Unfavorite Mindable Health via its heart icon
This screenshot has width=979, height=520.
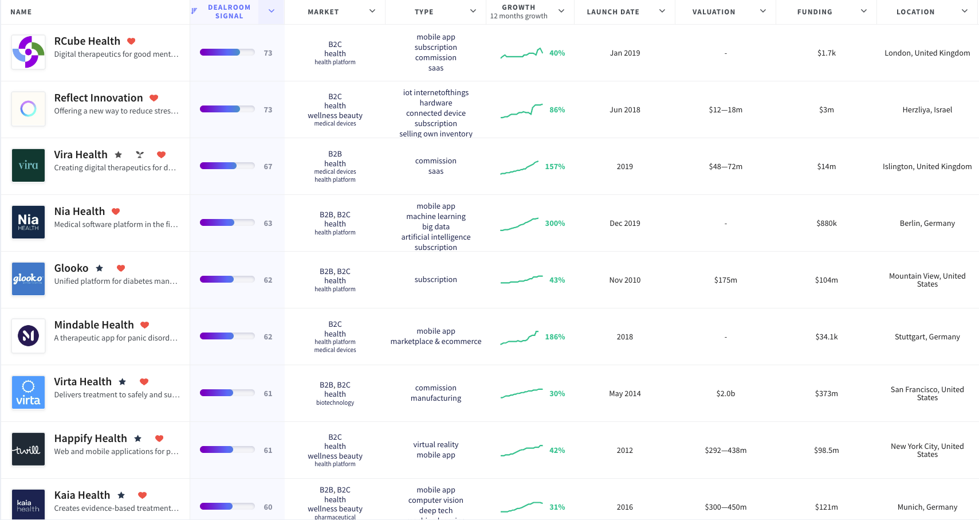(x=145, y=324)
